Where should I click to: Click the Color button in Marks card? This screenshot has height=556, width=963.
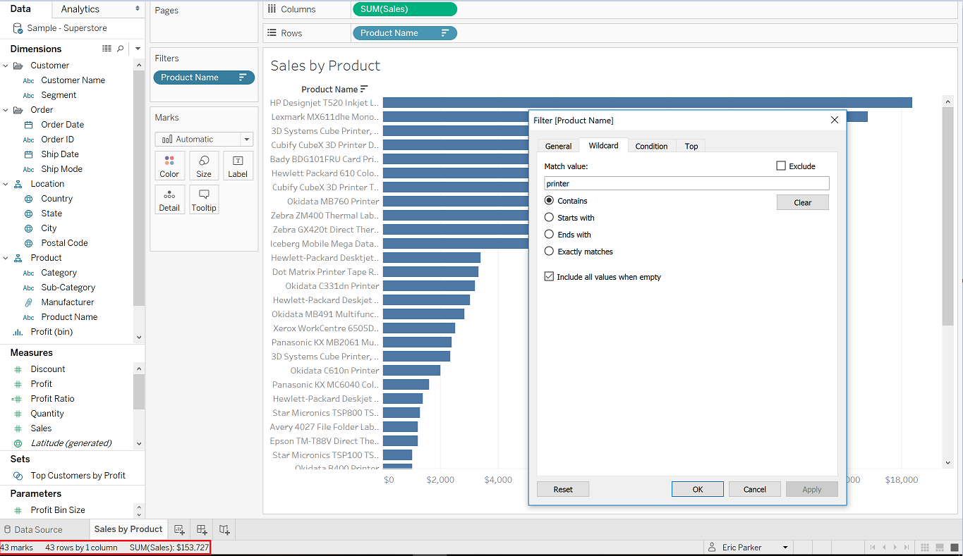click(x=169, y=166)
